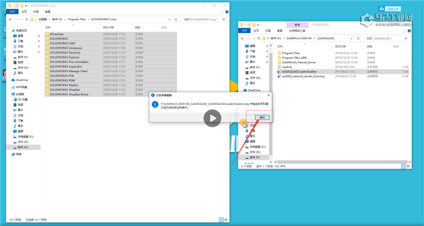Open OneDrive in the SOLIDWORKS Corp navigation pane

point(20,80)
